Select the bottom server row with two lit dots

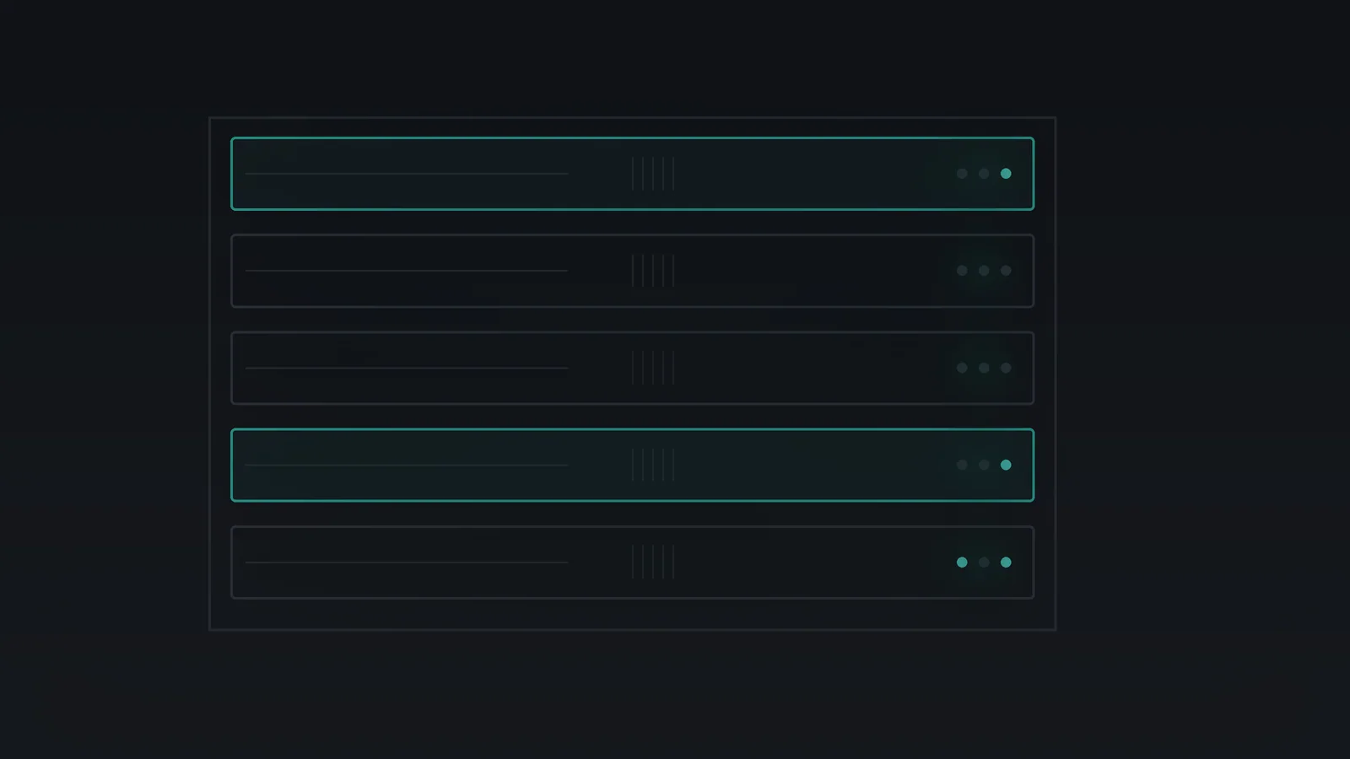pyautogui.click(x=633, y=563)
